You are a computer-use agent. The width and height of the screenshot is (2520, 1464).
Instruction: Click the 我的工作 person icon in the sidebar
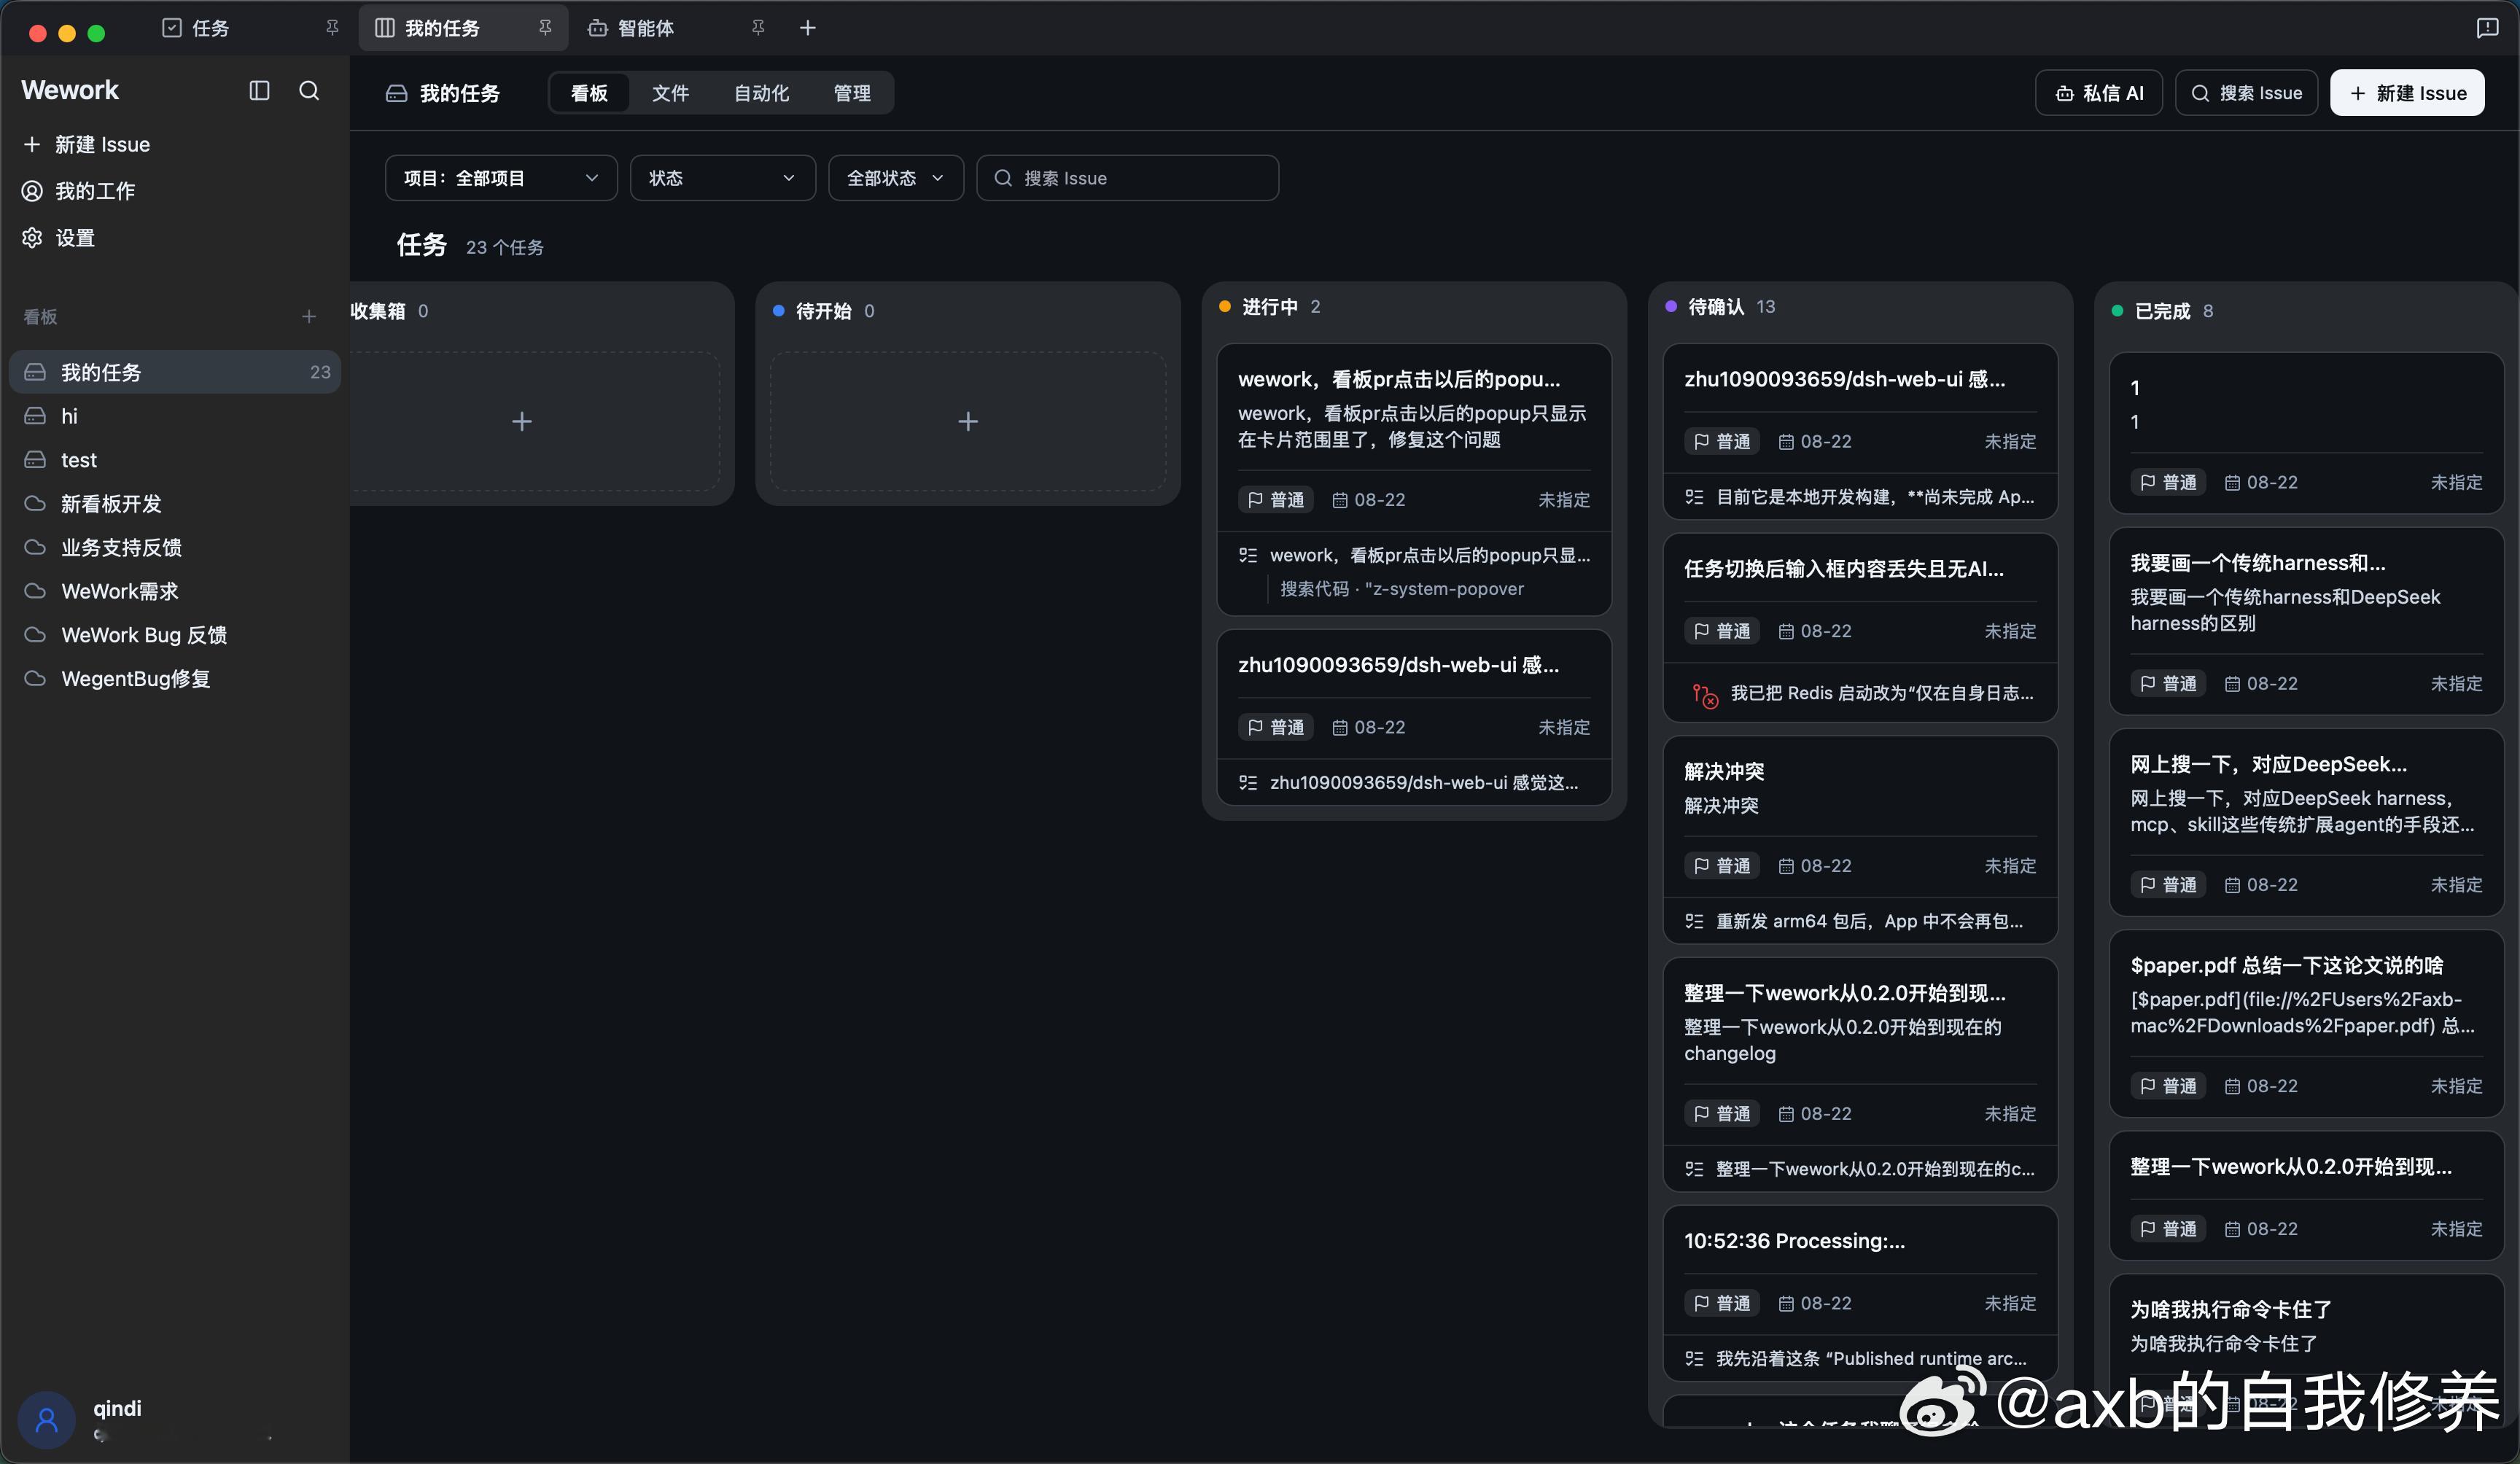coord(32,190)
